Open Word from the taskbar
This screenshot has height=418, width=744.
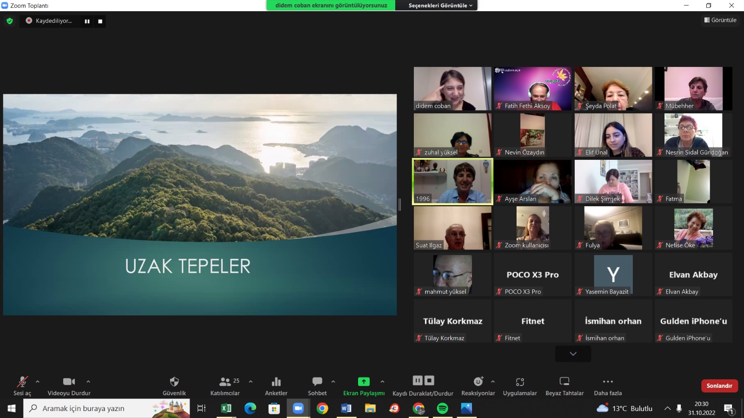(346, 408)
